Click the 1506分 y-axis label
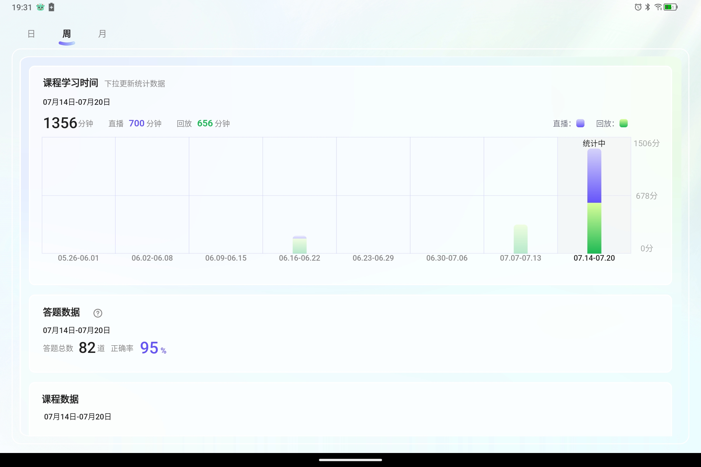 (646, 143)
